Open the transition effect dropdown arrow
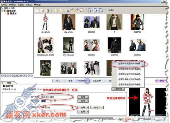The height and width of the screenshot is (123, 170). 72,107
